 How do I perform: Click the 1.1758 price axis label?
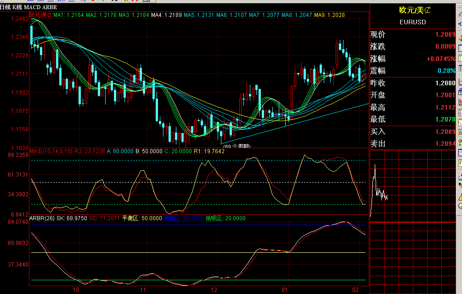[20, 129]
